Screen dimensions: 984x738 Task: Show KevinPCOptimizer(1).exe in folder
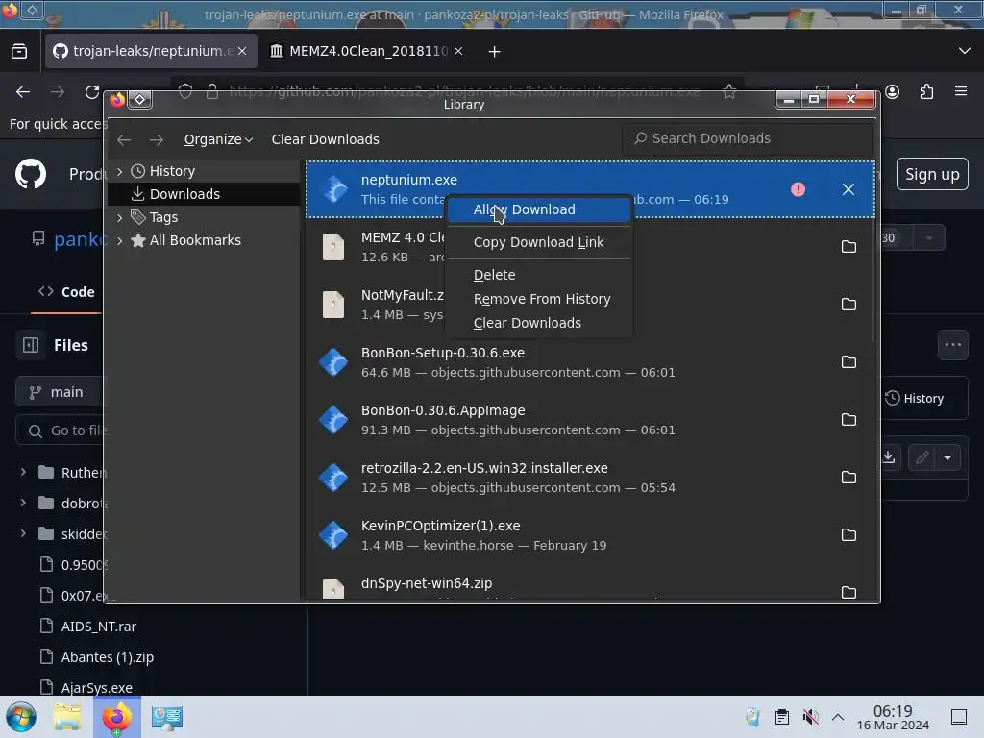pyautogui.click(x=848, y=535)
